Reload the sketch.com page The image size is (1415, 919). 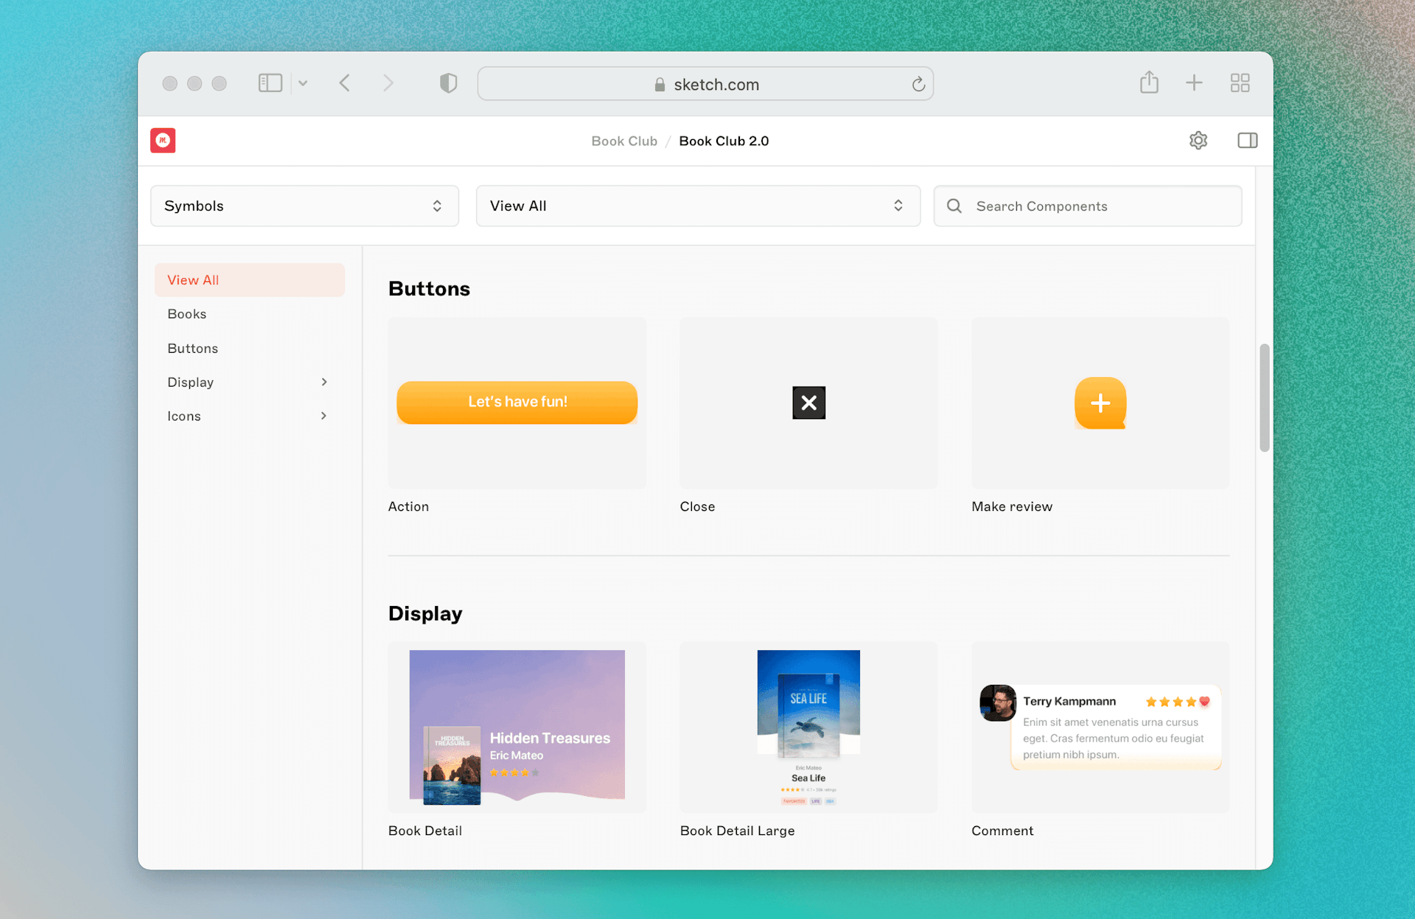pyautogui.click(x=918, y=85)
